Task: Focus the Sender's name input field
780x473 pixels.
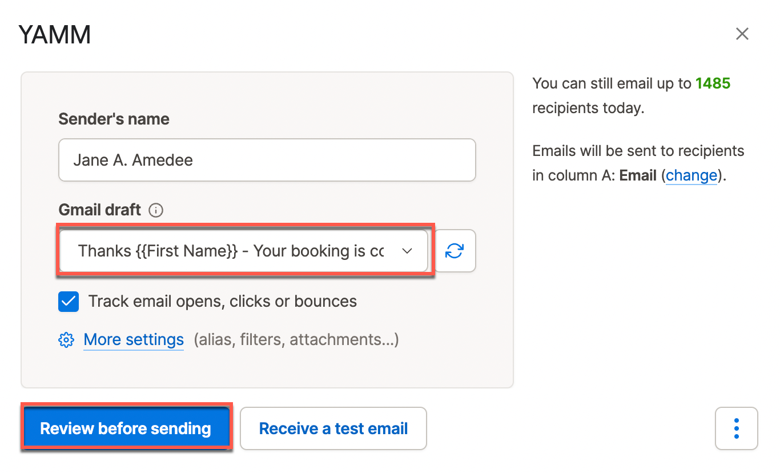Action: 267,160
